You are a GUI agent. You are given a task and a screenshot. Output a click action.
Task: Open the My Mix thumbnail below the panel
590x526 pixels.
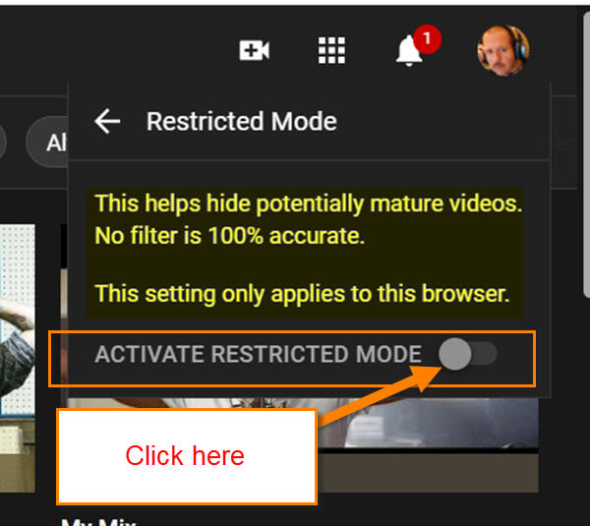(428, 445)
